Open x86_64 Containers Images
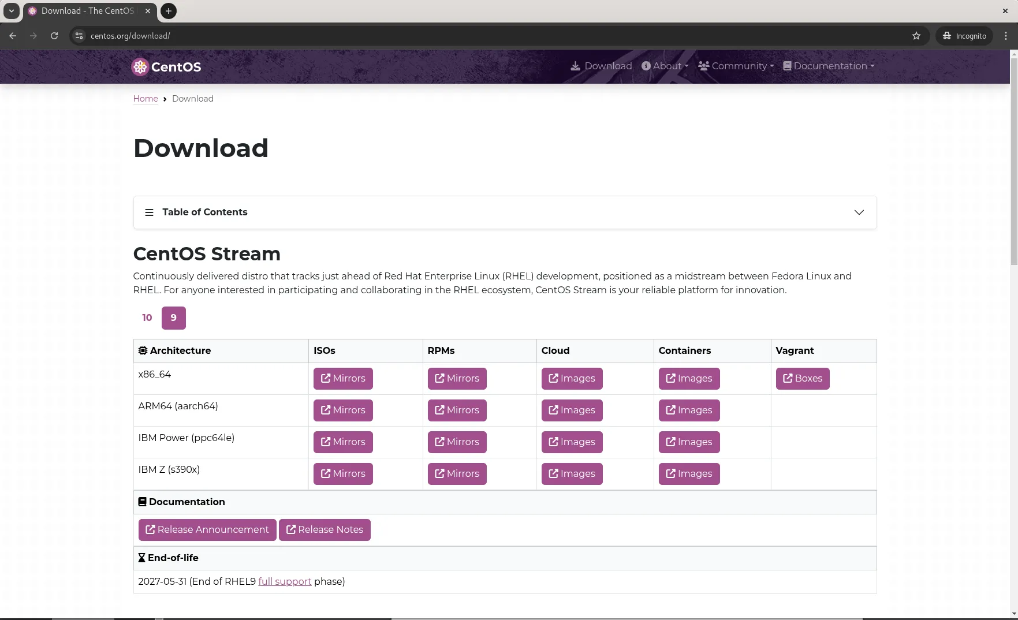Screen dimensions: 1018x620 click(689, 379)
